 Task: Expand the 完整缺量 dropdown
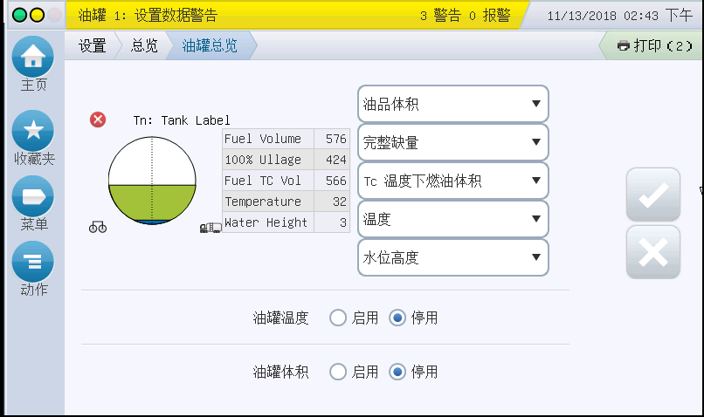point(452,143)
